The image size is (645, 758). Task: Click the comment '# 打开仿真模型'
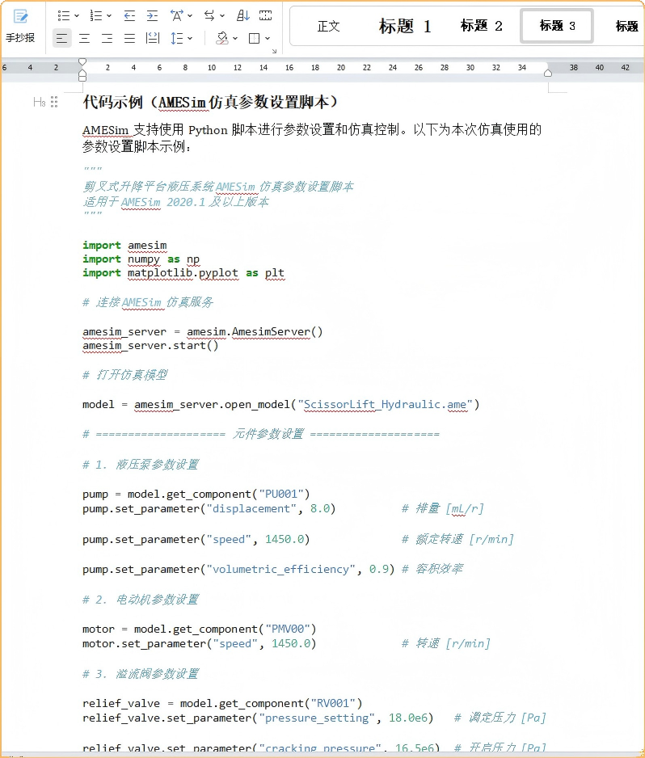tap(124, 375)
